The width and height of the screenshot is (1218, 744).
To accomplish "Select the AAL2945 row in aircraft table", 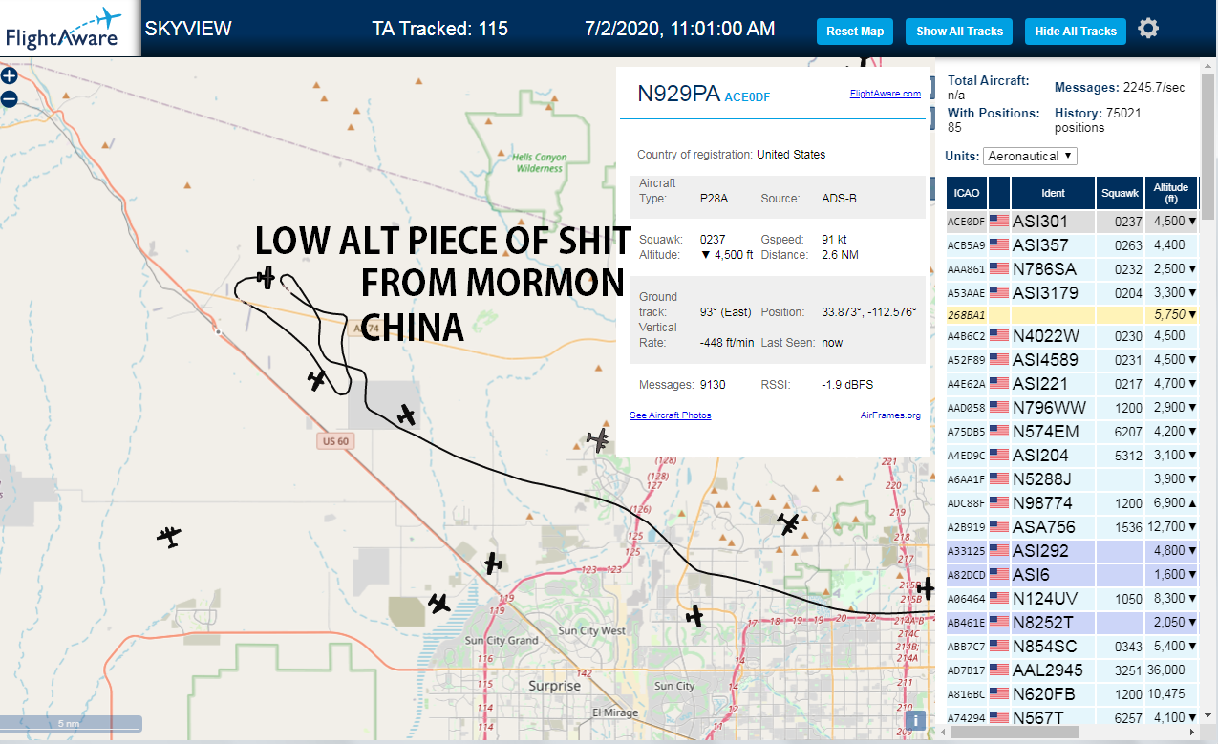I will 1072,670.
